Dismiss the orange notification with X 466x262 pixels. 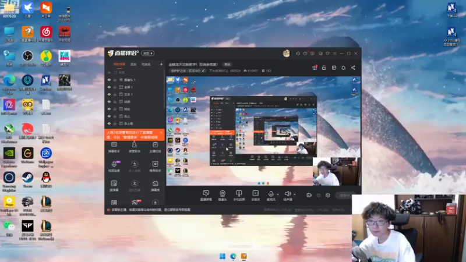[x=161, y=133]
